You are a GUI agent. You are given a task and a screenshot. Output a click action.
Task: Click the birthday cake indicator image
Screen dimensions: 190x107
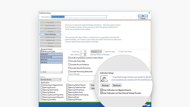pyautogui.click(x=104, y=79)
